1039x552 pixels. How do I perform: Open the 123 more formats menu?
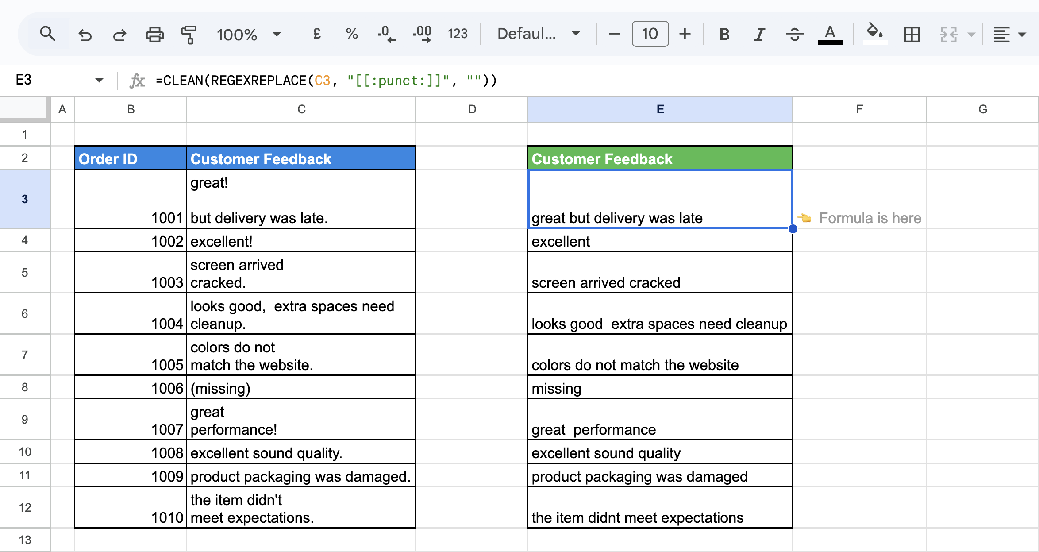point(458,34)
